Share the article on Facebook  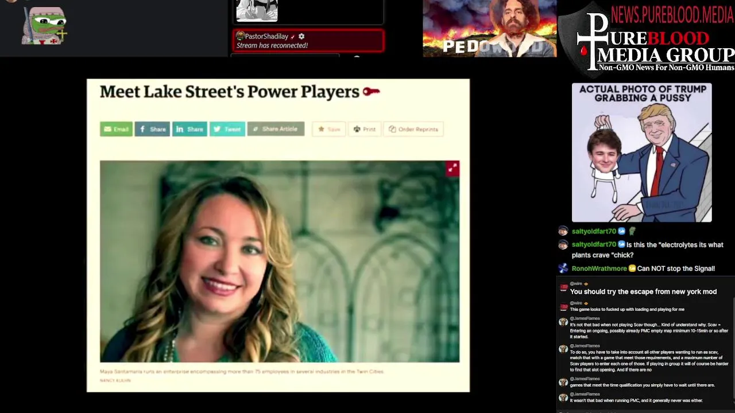152,129
